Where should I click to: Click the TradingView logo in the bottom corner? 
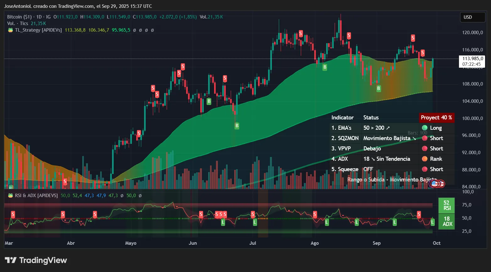(x=35, y=260)
